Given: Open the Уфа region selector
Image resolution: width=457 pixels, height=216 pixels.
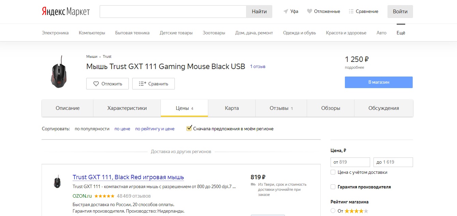Looking at the screenshot, I should click(x=294, y=11).
